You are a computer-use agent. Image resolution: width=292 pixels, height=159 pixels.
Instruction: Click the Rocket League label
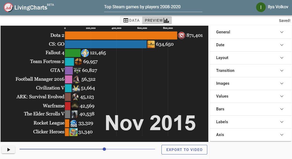click(x=49, y=123)
